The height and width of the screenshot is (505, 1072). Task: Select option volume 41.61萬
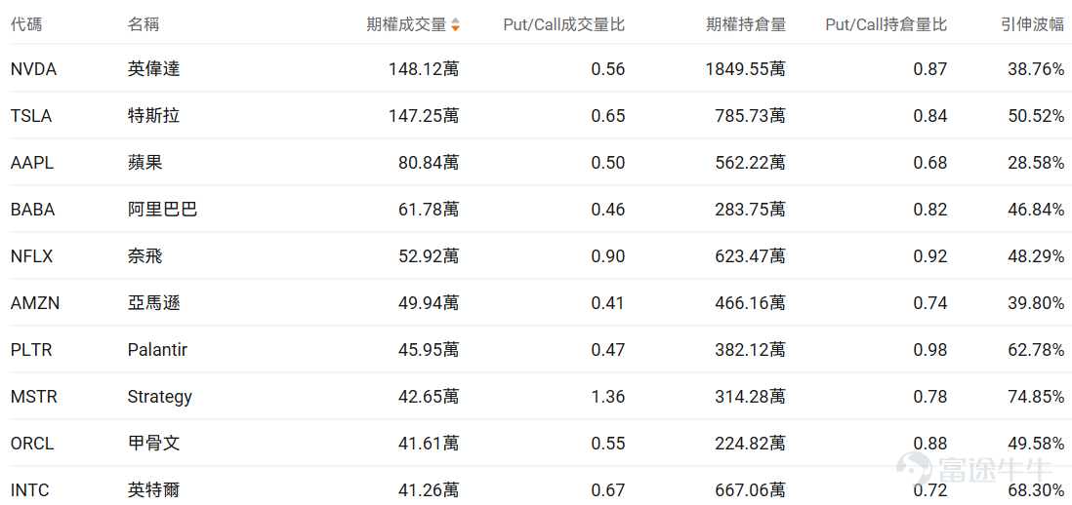tap(429, 444)
